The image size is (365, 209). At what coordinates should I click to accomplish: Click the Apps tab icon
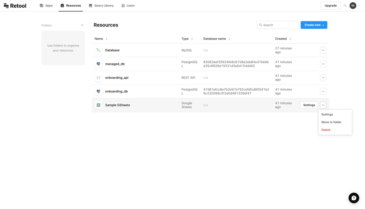tap(42, 5)
